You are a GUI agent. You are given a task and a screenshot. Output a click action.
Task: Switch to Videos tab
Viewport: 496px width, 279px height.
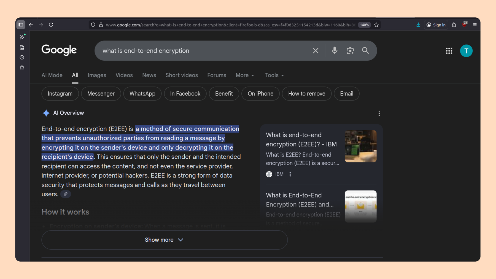pos(124,75)
